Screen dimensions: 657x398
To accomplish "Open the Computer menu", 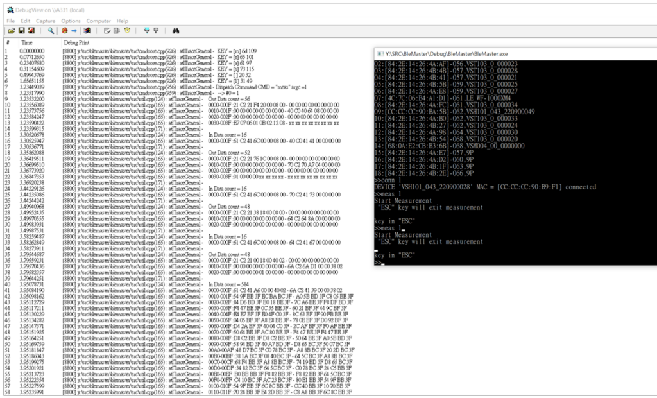I will pyautogui.click(x=99, y=21).
